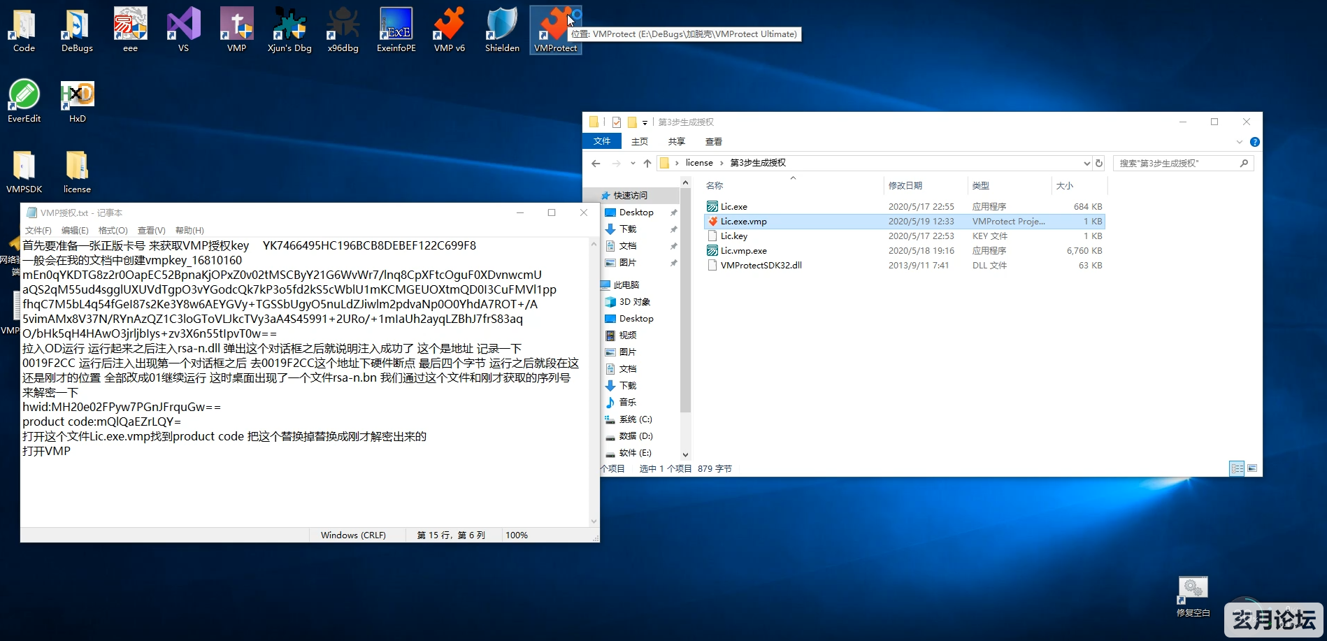Click the Explorer forward arrow
The height and width of the screenshot is (641, 1327).
point(616,163)
